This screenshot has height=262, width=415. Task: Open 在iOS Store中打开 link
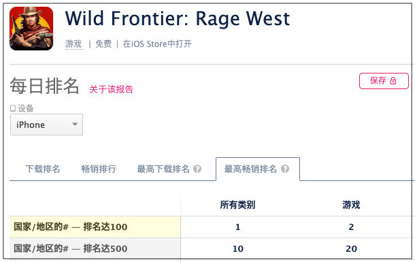[x=157, y=44]
